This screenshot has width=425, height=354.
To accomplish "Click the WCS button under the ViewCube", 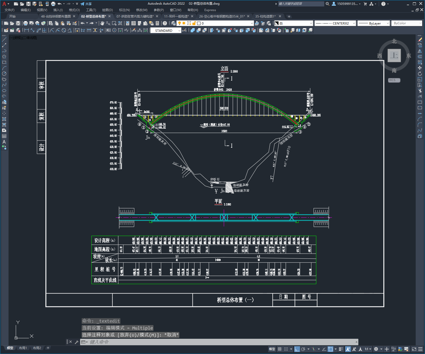I will 394,80.
